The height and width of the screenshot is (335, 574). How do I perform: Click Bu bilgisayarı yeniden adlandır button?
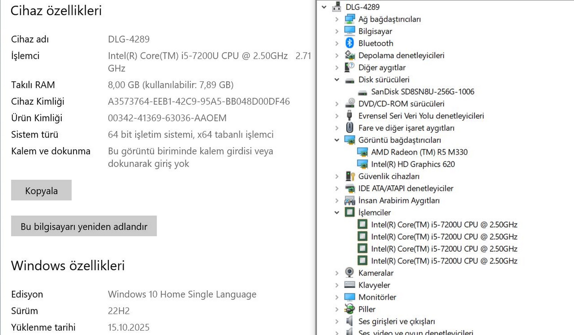pyautogui.click(x=84, y=226)
